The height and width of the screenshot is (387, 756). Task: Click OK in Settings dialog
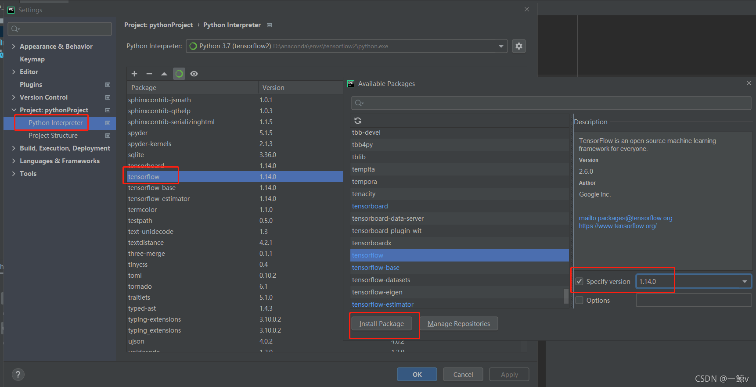pos(417,374)
